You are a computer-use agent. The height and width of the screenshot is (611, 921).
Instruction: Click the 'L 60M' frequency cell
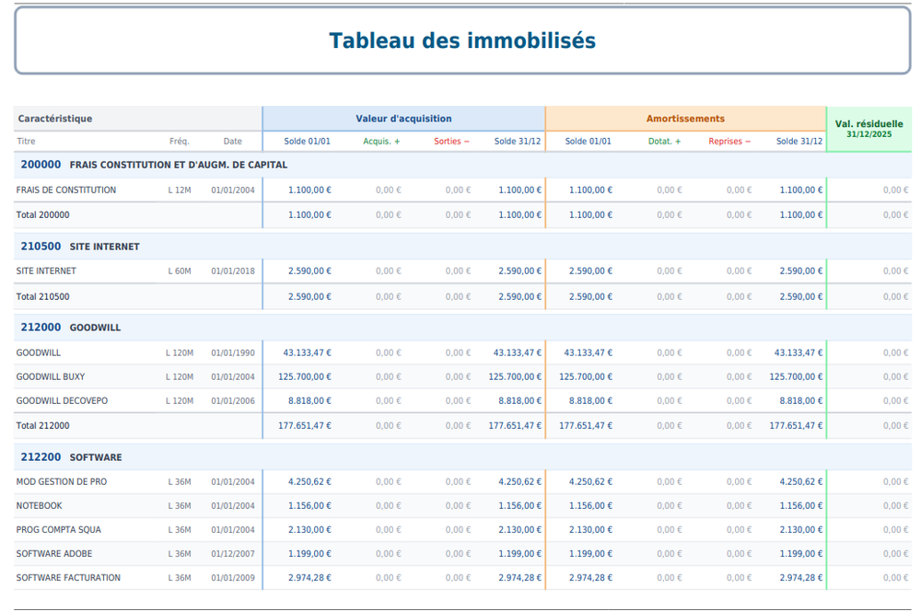[x=180, y=271]
